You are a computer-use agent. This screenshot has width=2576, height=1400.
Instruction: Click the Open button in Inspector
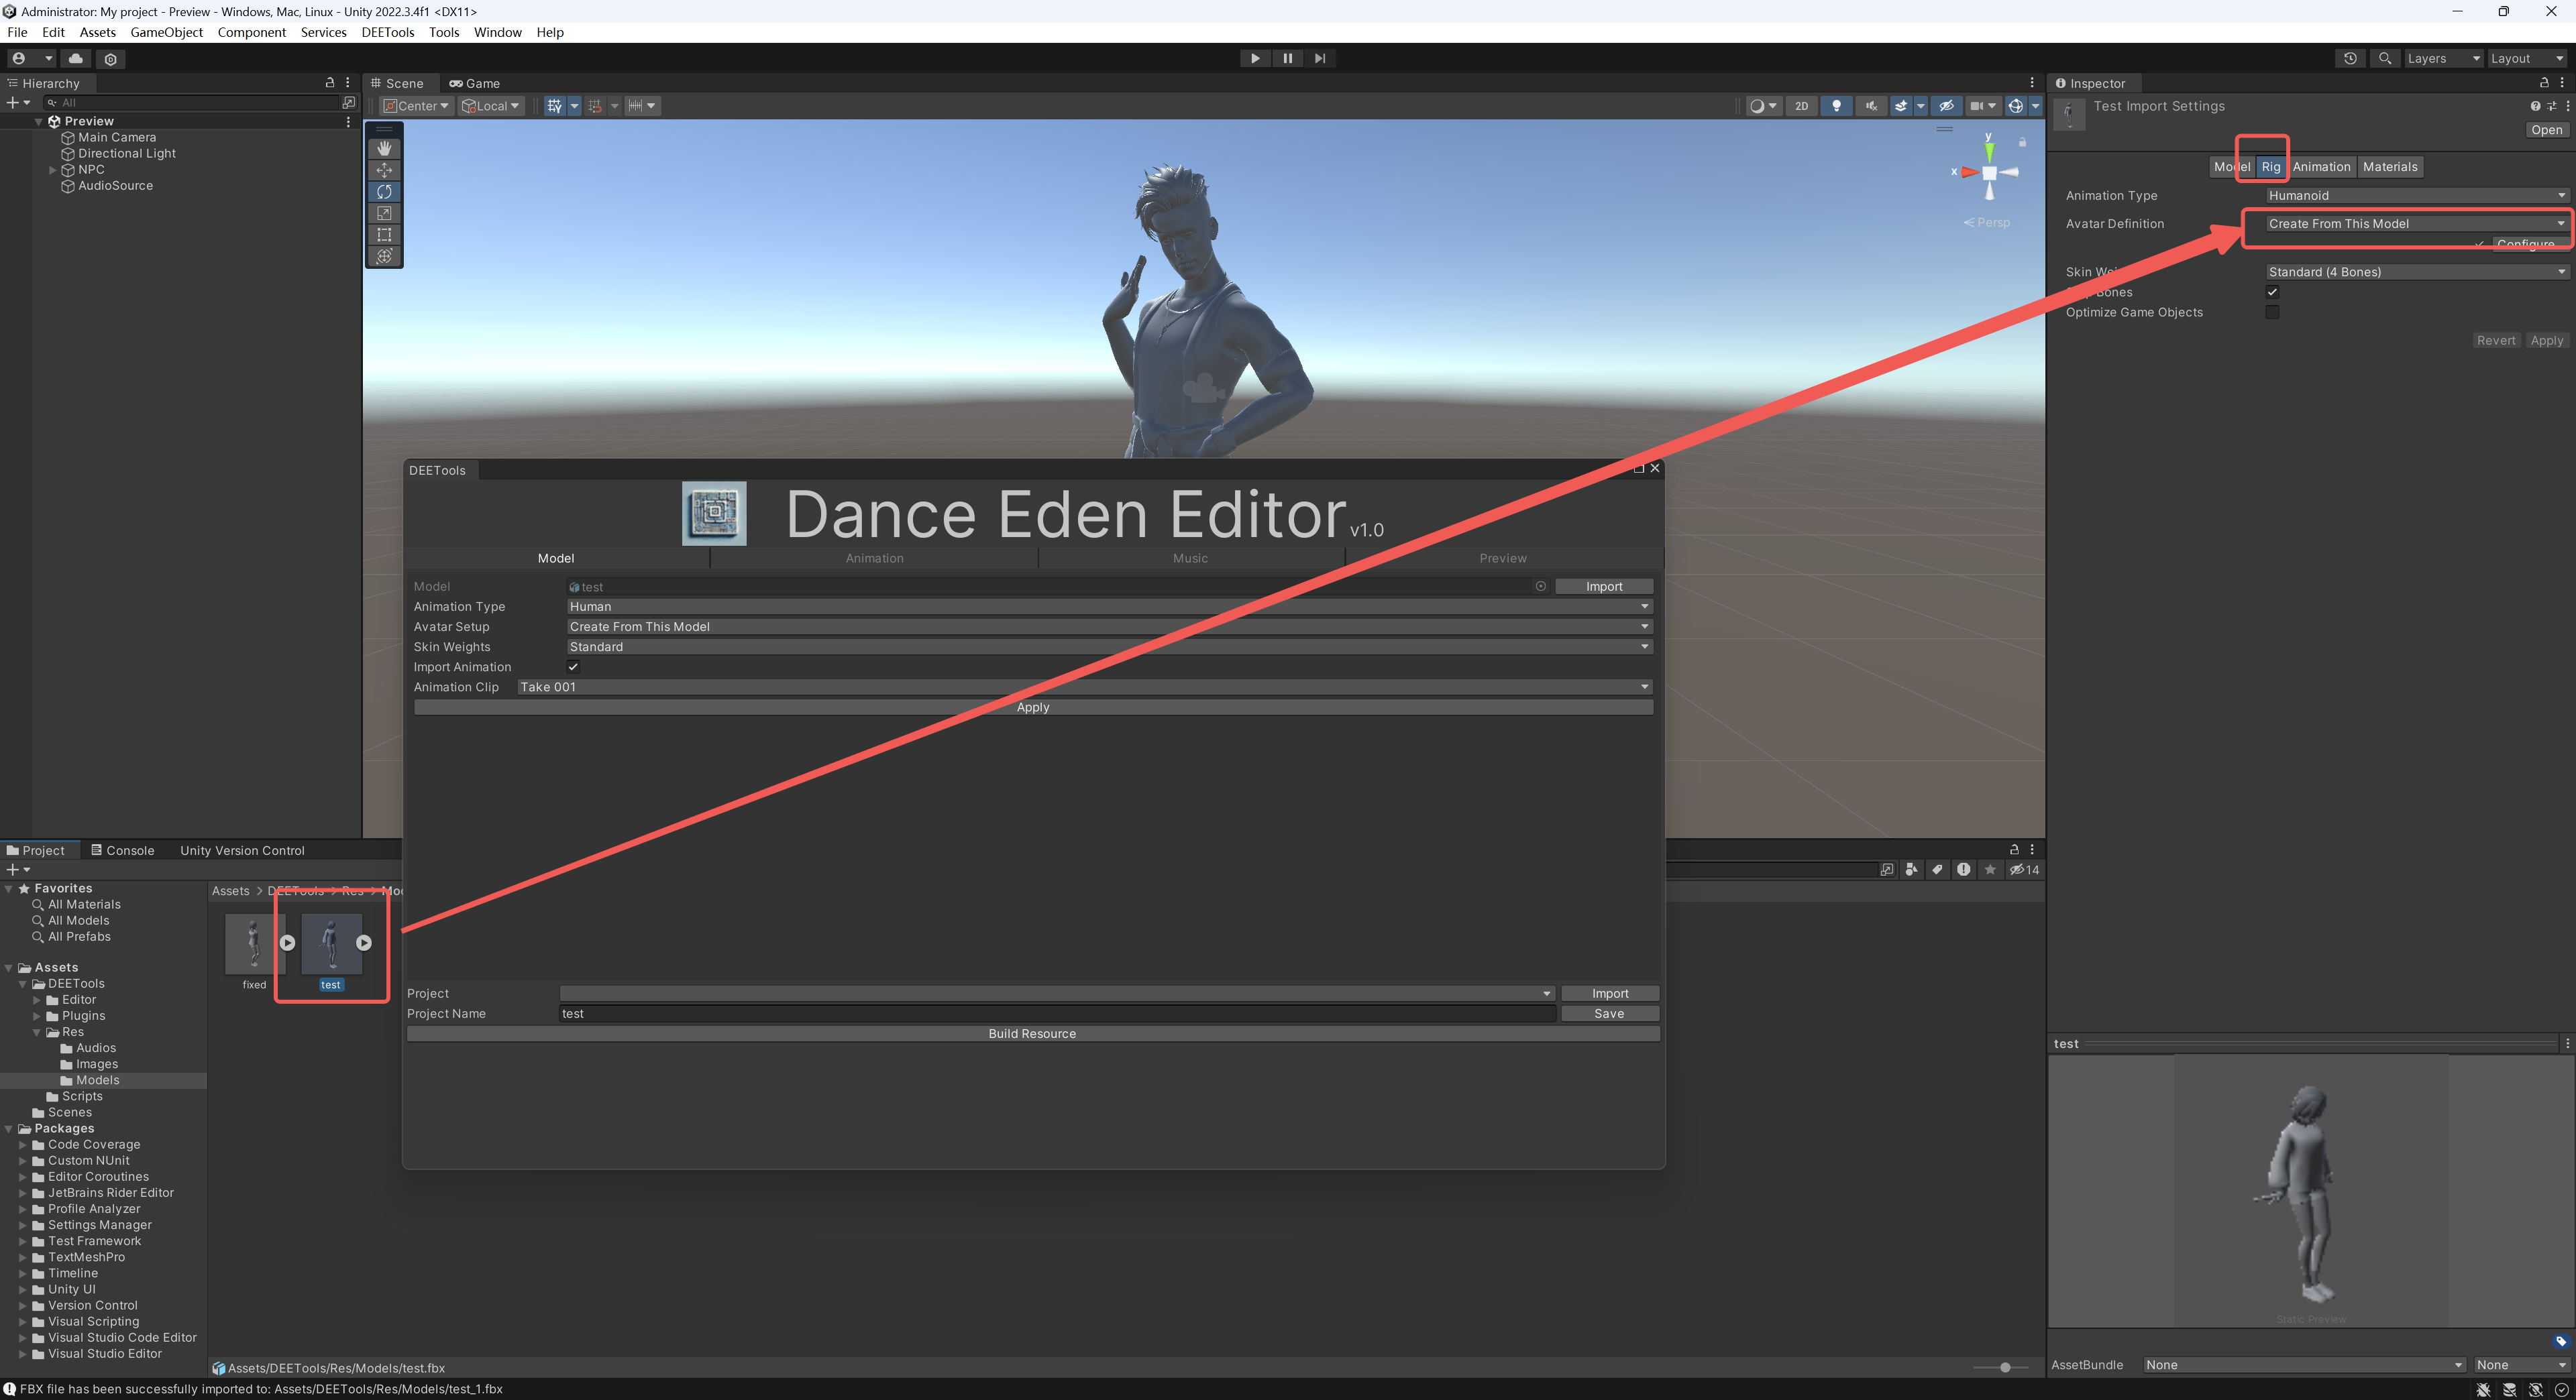[x=2547, y=130]
